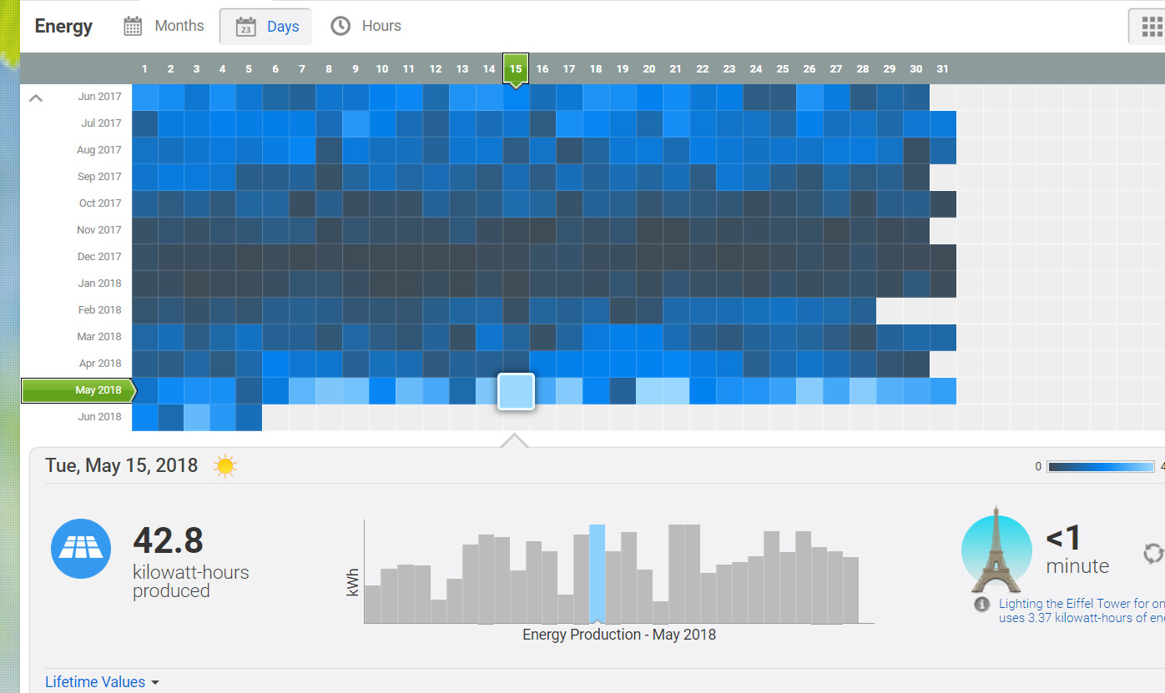Select the Feb 2018 row label
This screenshot has width=1165, height=693.
[99, 310]
